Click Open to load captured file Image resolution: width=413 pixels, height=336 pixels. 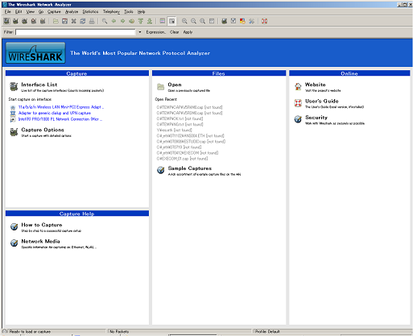(175, 85)
